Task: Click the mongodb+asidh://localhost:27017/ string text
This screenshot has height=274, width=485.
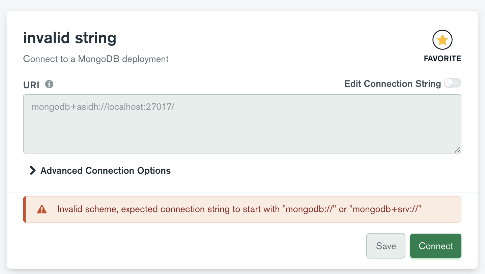Action: pos(103,107)
